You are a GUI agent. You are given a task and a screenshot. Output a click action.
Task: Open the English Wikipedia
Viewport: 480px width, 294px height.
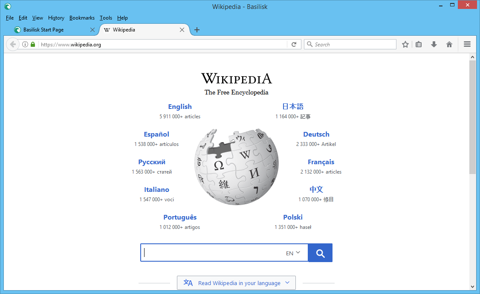point(179,106)
